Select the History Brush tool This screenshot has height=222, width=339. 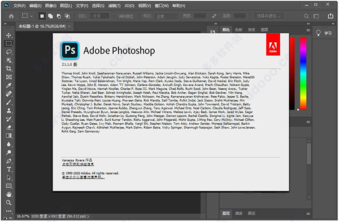point(8,119)
